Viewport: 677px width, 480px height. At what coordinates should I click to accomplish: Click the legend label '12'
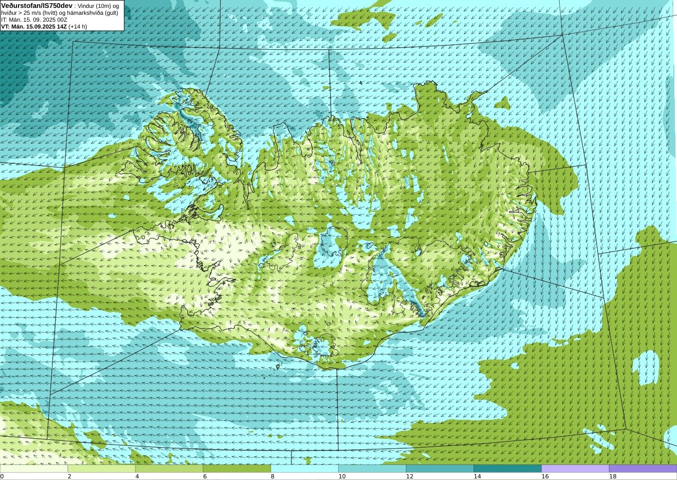410,476
